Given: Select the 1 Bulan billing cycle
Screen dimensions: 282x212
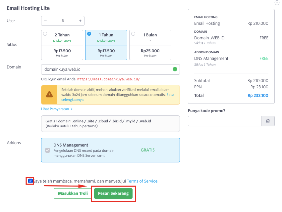Looking at the screenshot, I should [x=133, y=34].
